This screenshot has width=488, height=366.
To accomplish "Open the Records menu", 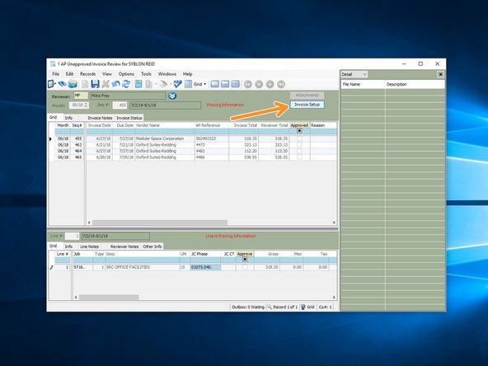I will click(x=87, y=73).
